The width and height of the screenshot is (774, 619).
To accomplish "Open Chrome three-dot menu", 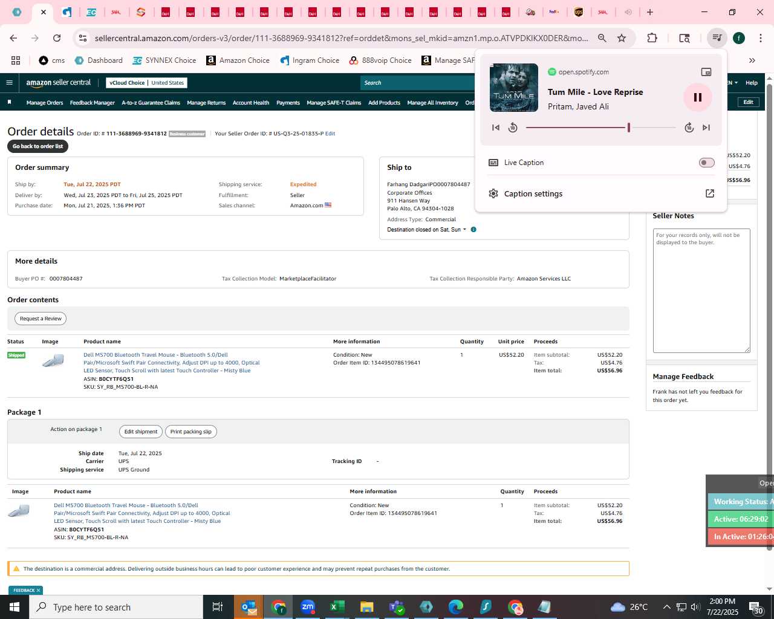I will (x=760, y=38).
